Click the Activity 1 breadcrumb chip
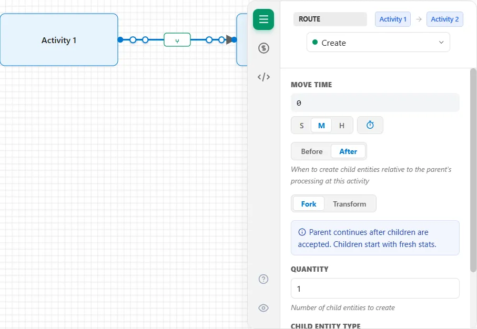The width and height of the screenshot is (477, 329). click(x=393, y=19)
